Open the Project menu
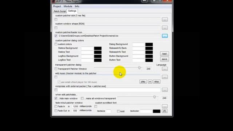Screen dimensions: 233x131 coord(57,6)
